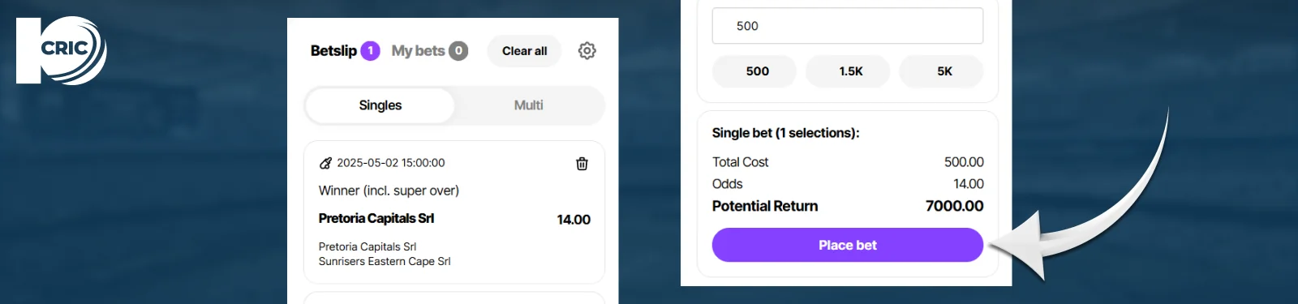This screenshot has width=1298, height=304.
Task: Click the 14.00 odds on selection
Action: (574, 220)
